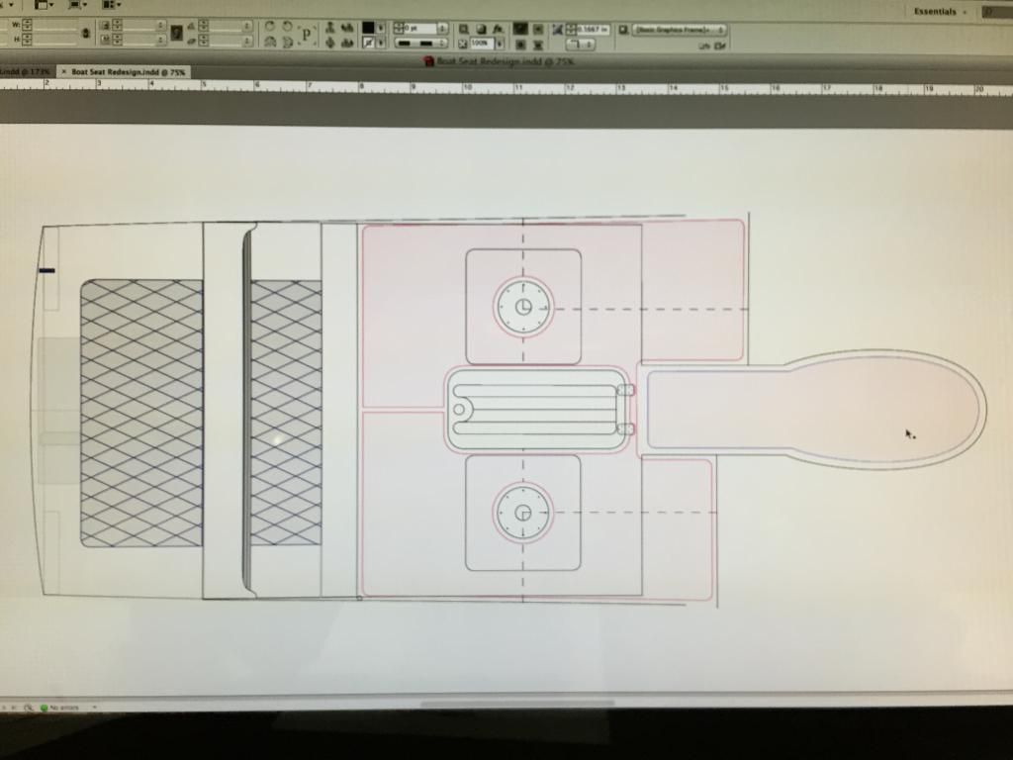Screen dimensions: 1013x760
Task: Switch to the Boat Seat Redesign.indd tab
Action: [128, 71]
